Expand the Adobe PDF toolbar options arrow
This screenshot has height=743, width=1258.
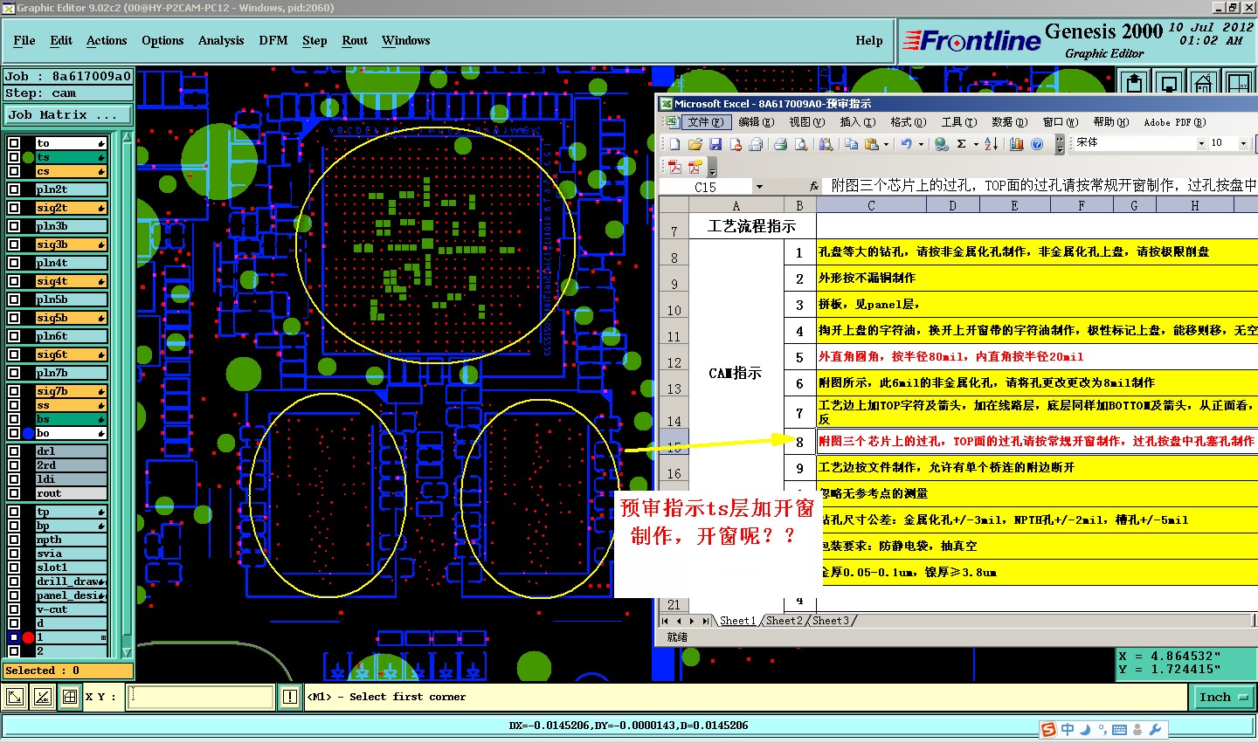(x=712, y=167)
